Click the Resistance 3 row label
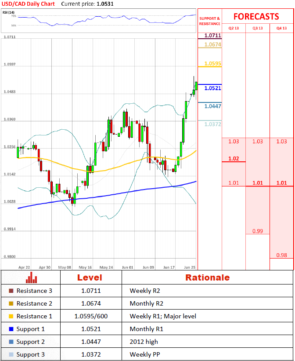Screen dimensions: 295x361 coord(34,291)
